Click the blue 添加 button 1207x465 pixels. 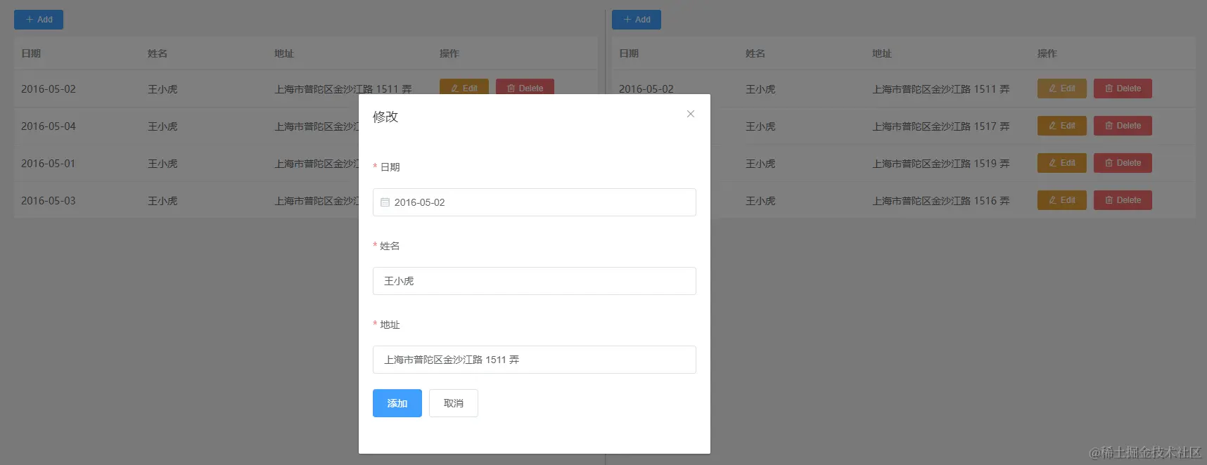tap(397, 403)
